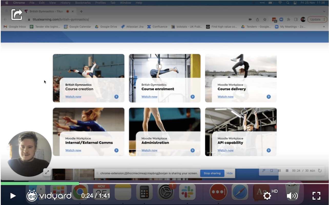Expand the presenter webcam bubble
The width and height of the screenshot is (329, 205).
[x=47, y=172]
